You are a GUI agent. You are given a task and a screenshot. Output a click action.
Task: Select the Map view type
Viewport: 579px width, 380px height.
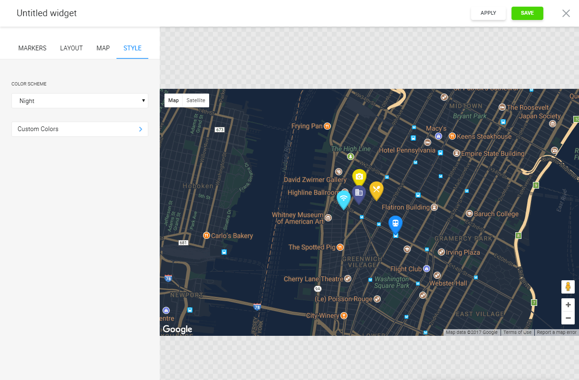tap(174, 100)
